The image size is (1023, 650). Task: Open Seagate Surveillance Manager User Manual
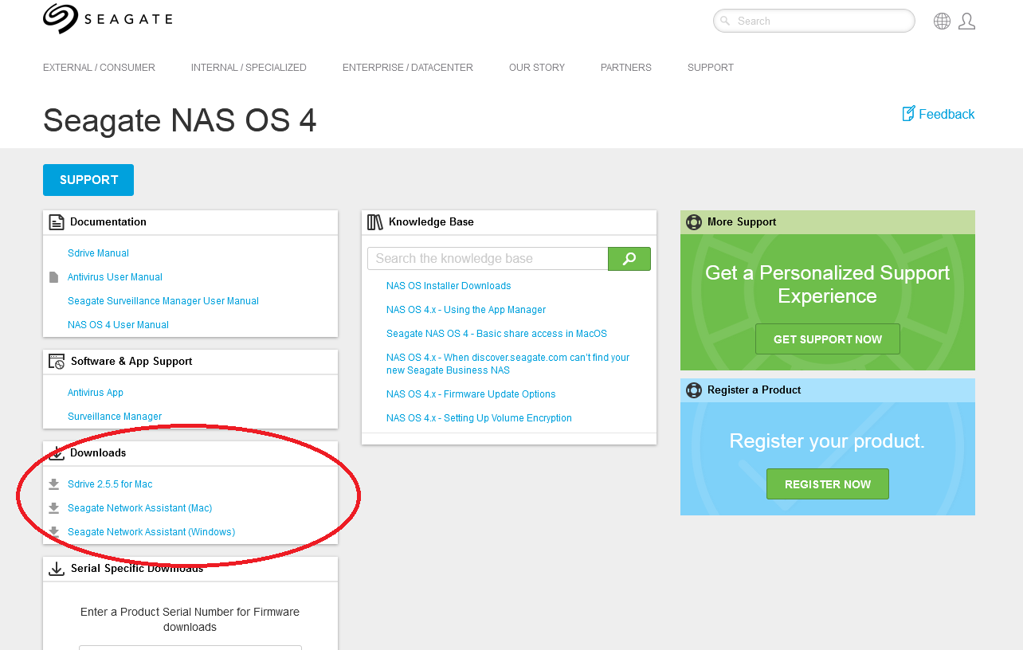click(x=163, y=301)
